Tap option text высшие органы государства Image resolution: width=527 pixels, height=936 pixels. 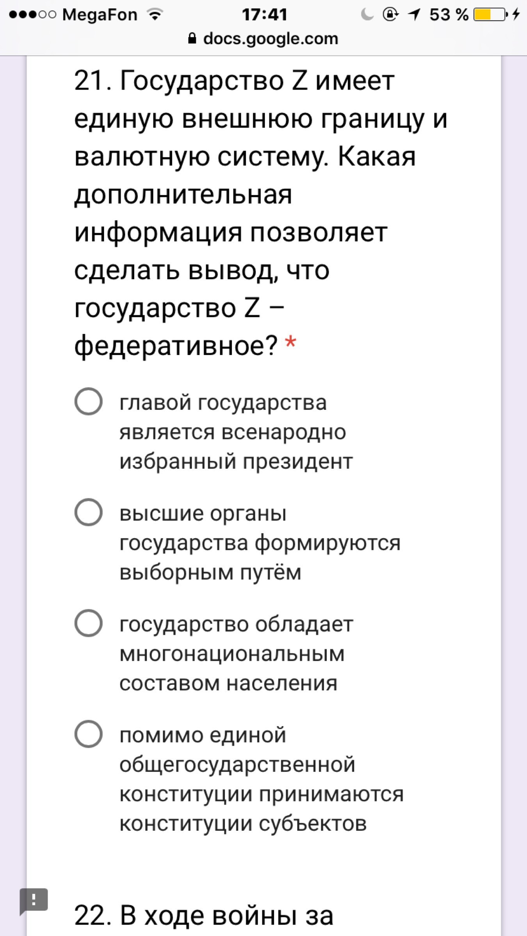(260, 542)
